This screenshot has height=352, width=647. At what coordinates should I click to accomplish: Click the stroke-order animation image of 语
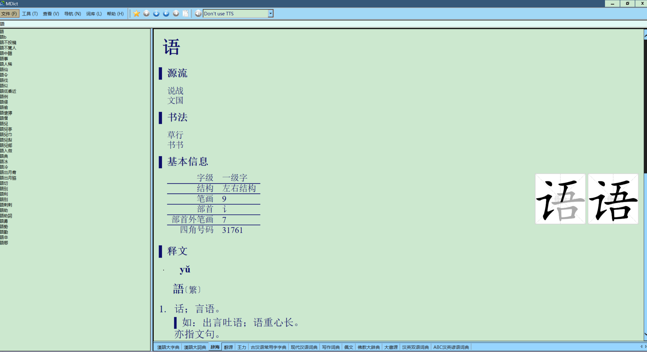tap(560, 199)
